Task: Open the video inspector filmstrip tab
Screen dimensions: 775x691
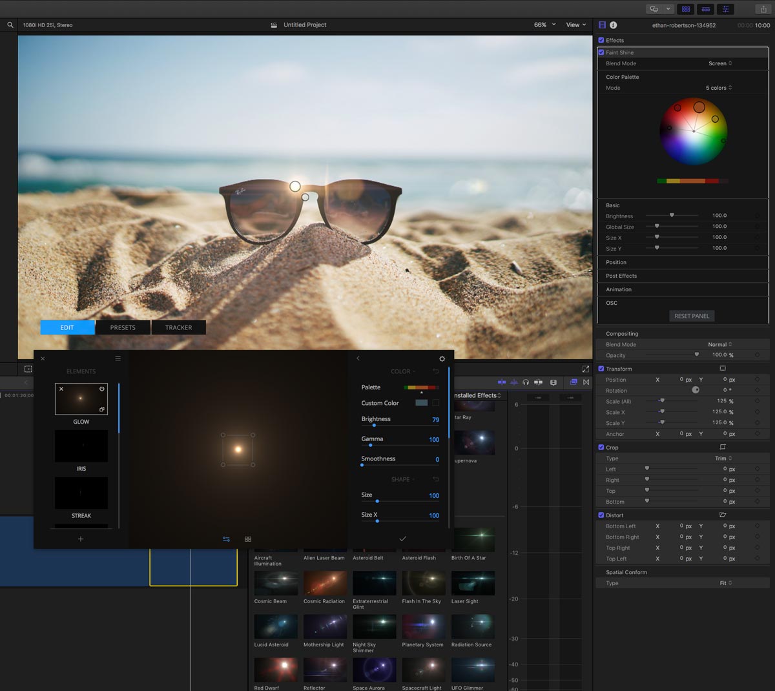Action: 602,25
